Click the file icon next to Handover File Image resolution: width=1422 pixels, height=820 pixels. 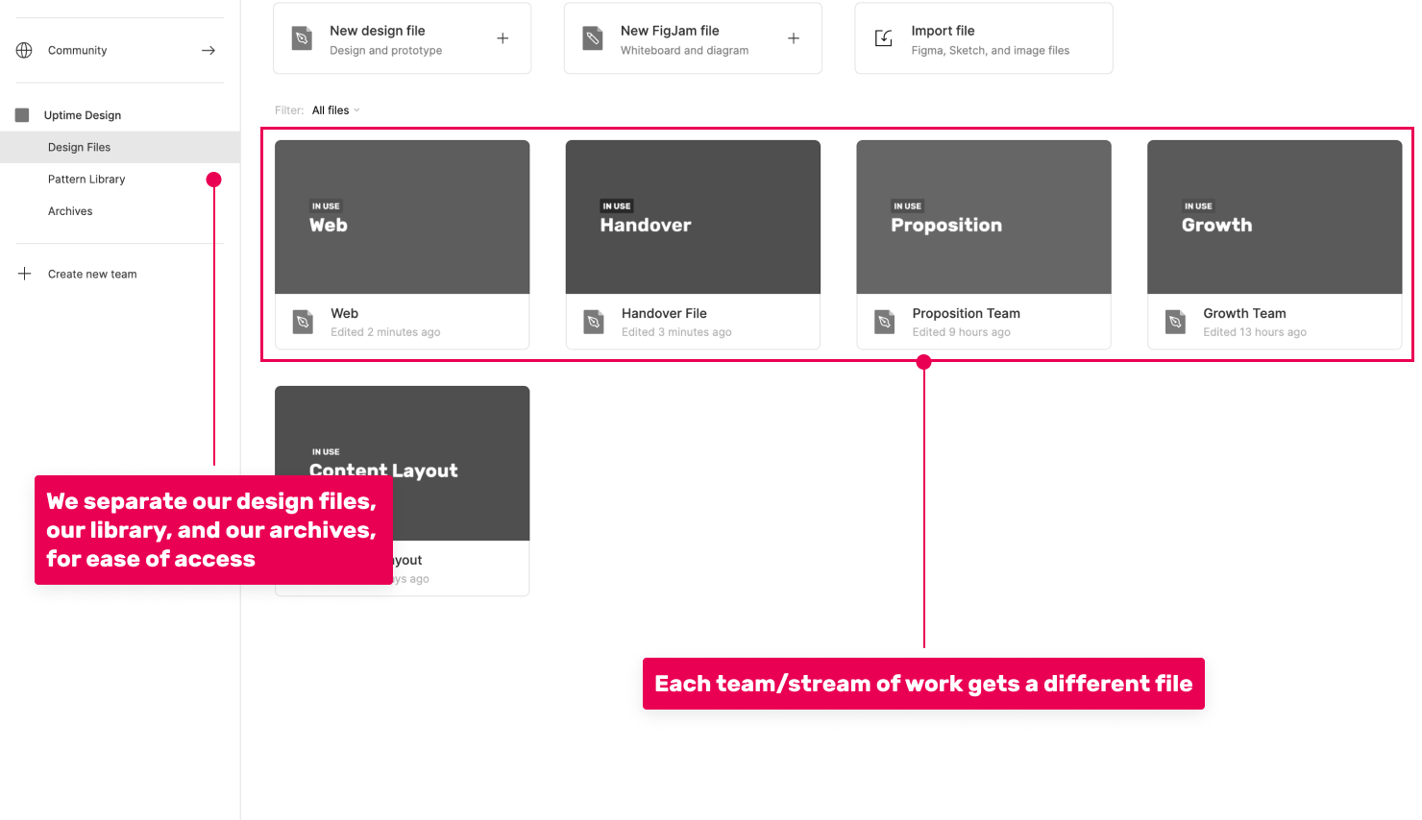point(594,322)
